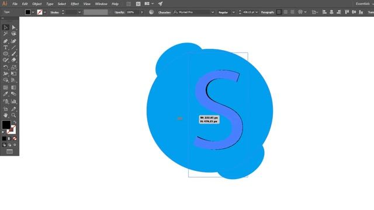Apply solid Color mode button
The image size is (374, 210).
tap(4, 139)
